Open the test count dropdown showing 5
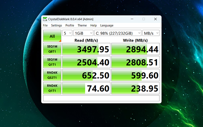Image resolution: width=203 pixels, height=127 pixels. tap(67, 33)
